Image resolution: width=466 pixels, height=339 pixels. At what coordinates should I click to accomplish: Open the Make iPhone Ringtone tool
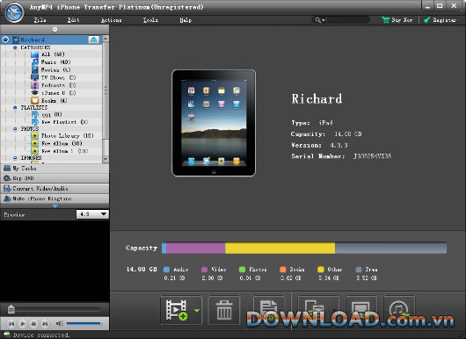(x=55, y=198)
